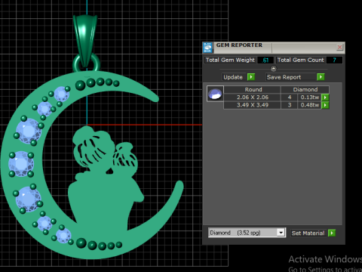Click the 0.13tw weight cell

pos(310,97)
